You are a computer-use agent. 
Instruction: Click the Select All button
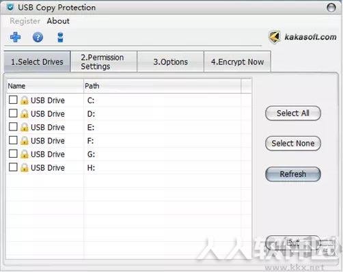[x=293, y=113]
